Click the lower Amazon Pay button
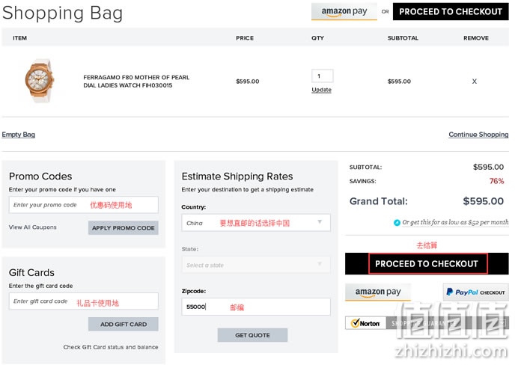This screenshot has width=515, height=365. coord(378,292)
